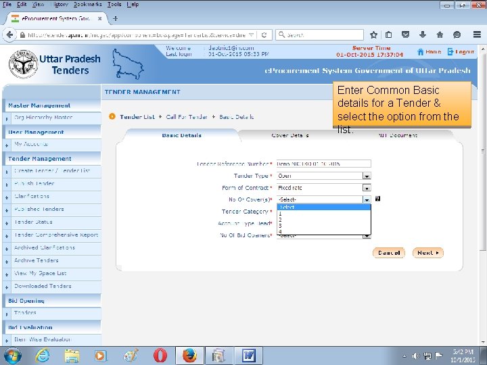Open downloads arrow icon in toolbar

click(x=422, y=34)
